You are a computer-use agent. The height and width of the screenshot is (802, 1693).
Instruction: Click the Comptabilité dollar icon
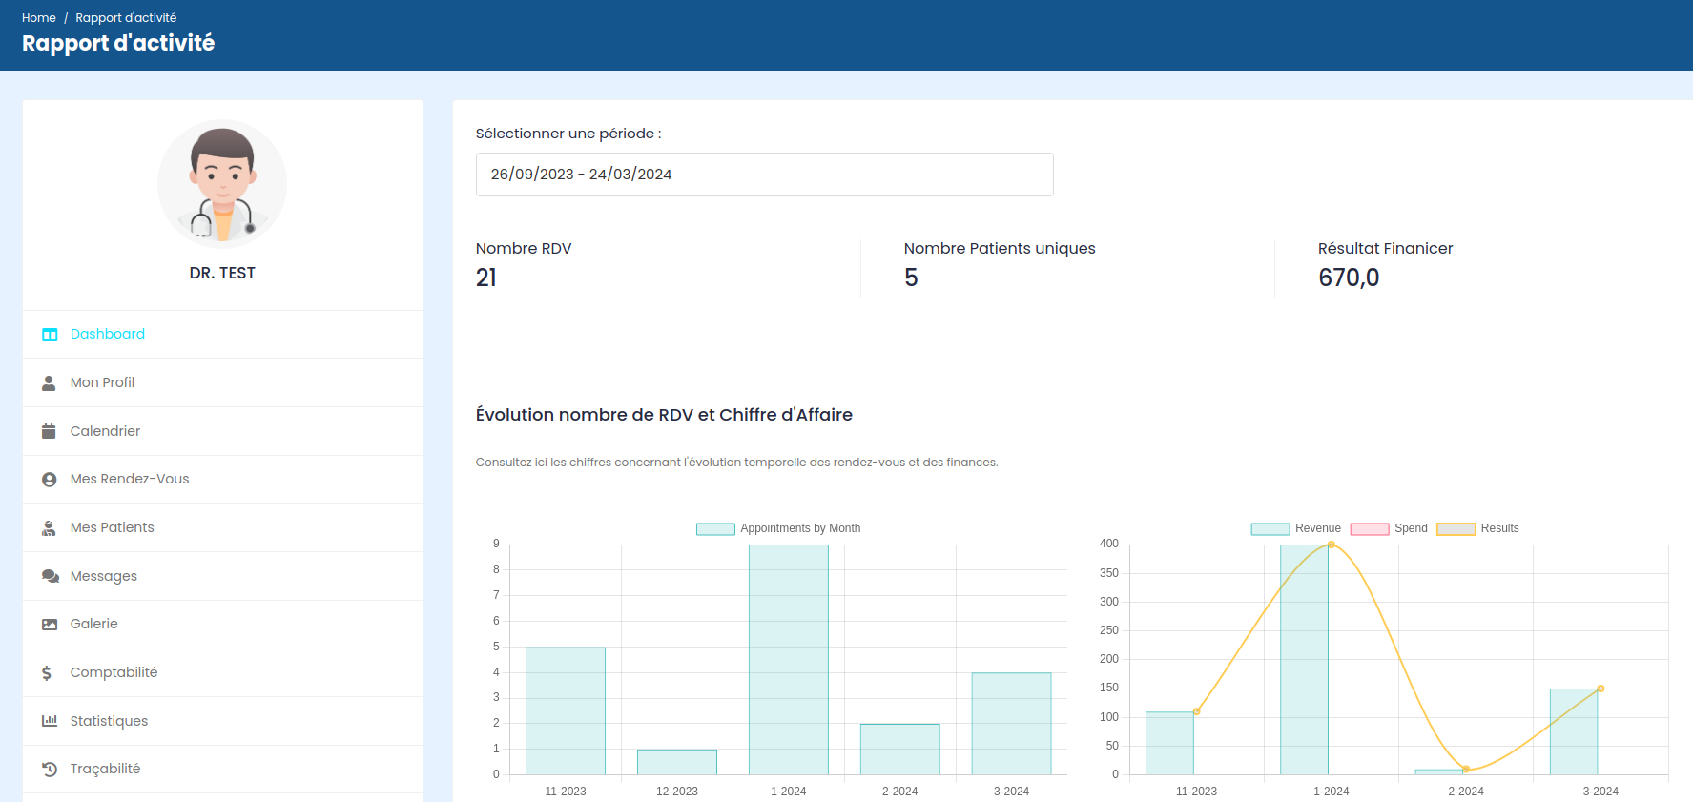tap(47, 673)
